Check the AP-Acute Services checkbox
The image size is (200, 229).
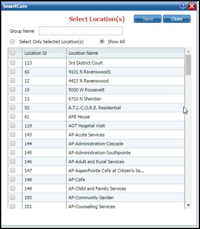pyautogui.click(x=13, y=135)
